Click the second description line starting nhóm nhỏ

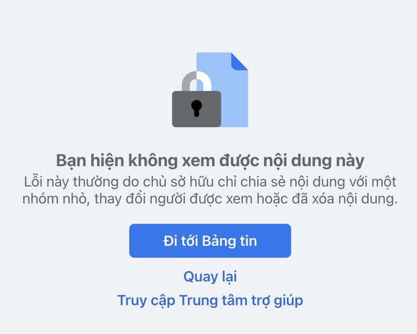[x=210, y=199]
